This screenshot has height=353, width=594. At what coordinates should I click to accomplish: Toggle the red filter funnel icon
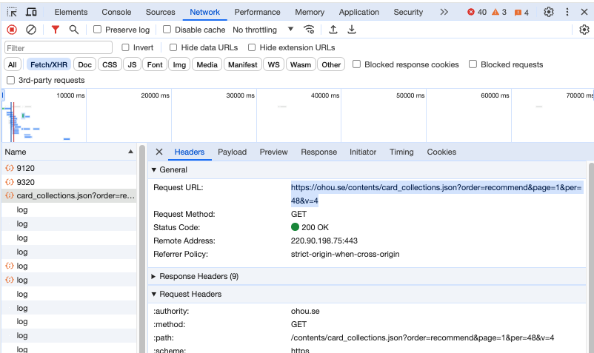tap(56, 30)
